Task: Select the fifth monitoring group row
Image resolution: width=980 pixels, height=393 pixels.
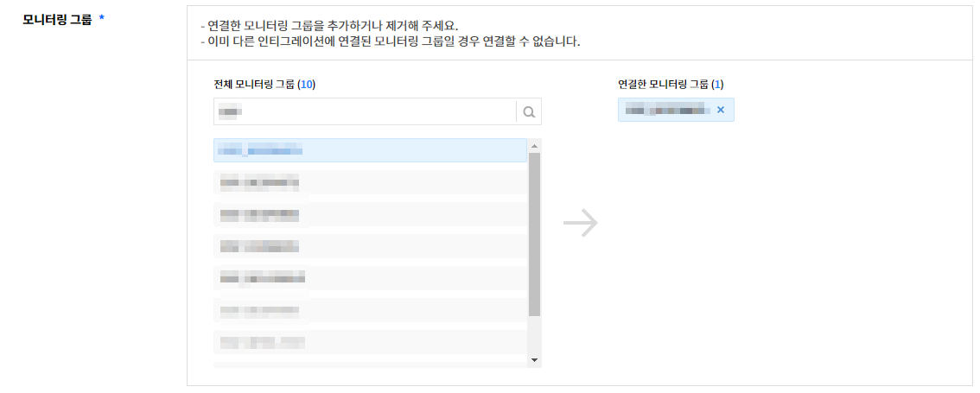Action: click(370, 278)
